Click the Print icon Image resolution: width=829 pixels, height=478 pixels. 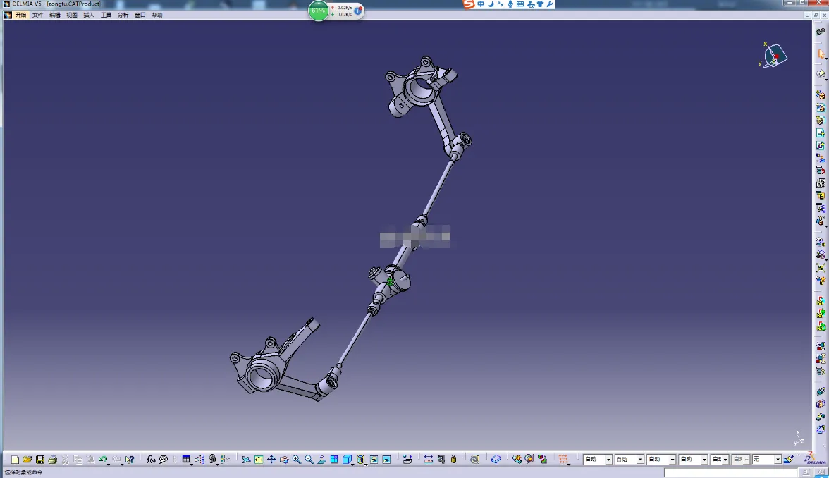point(52,460)
